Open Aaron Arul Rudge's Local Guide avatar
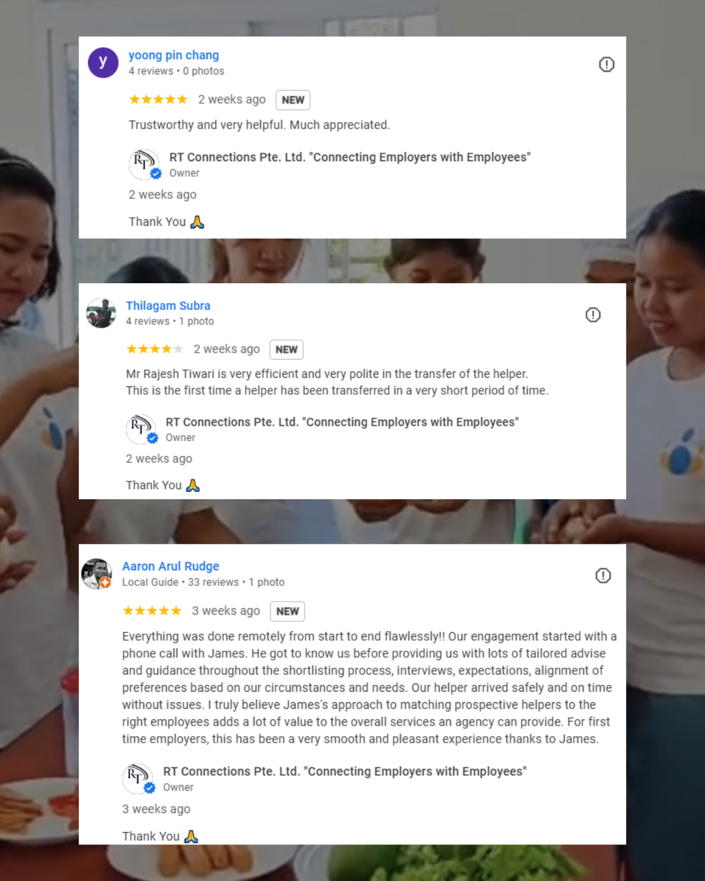 click(x=97, y=574)
